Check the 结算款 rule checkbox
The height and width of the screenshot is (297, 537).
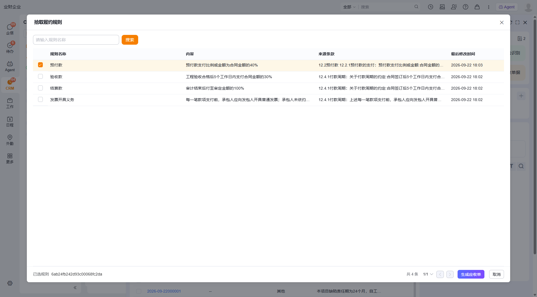[x=40, y=88]
